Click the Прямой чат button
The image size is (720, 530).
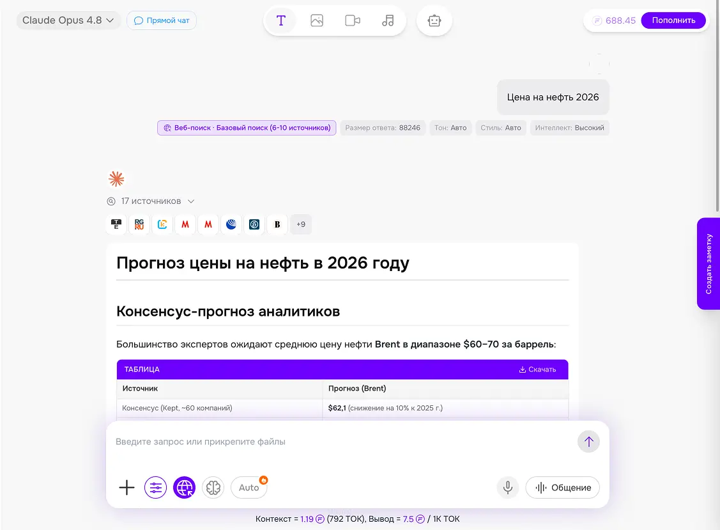pyautogui.click(x=162, y=20)
